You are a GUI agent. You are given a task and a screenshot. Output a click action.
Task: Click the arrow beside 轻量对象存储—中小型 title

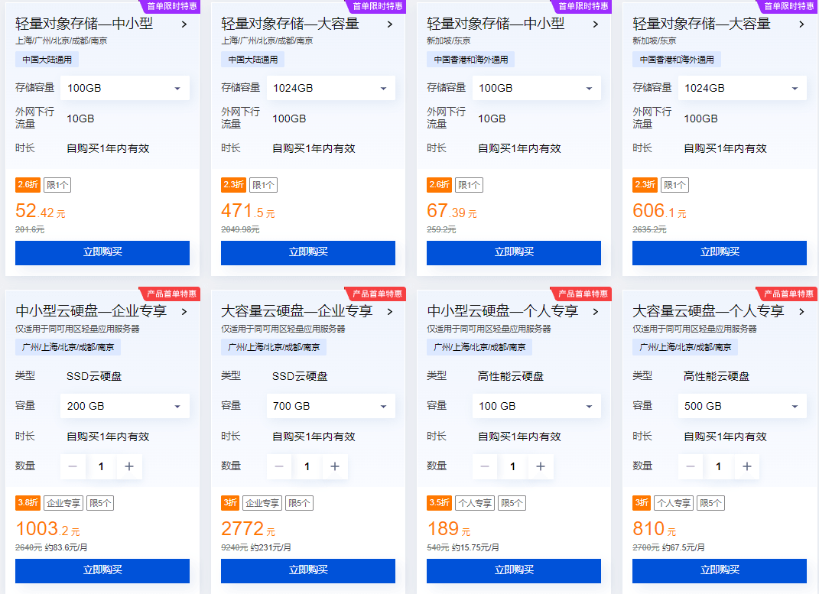coord(184,24)
